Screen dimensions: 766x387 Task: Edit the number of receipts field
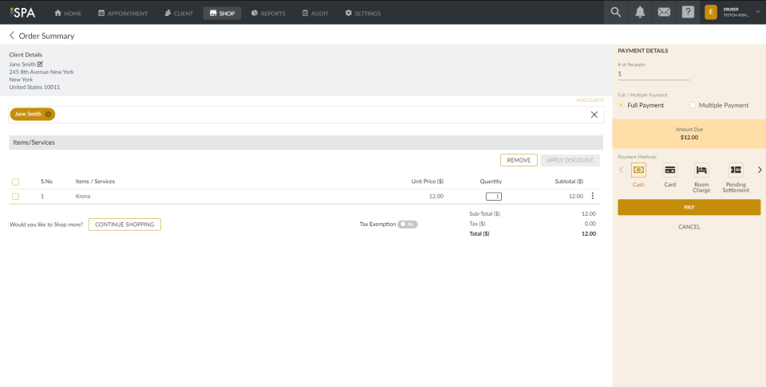coord(653,74)
